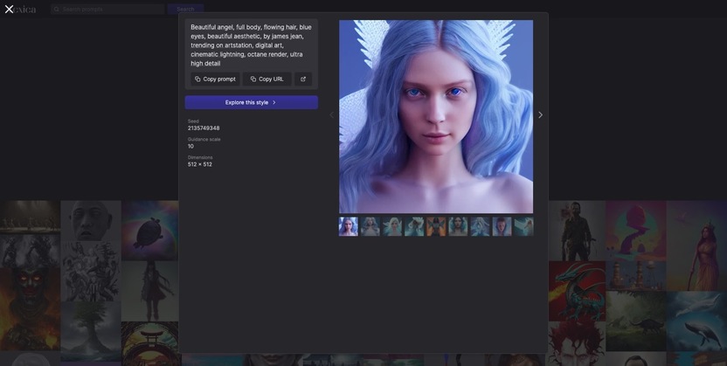Click the guidance scale value 10
Screen dimensions: 727x366
[x=190, y=146]
